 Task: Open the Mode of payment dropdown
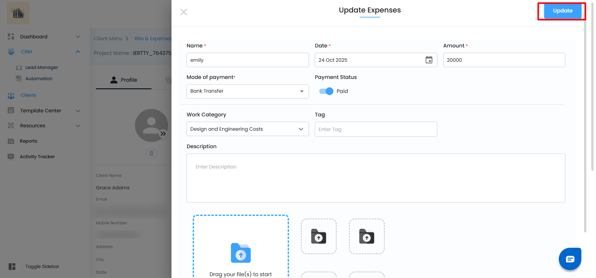point(247,91)
